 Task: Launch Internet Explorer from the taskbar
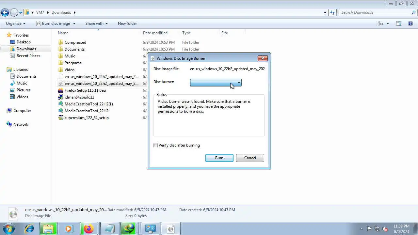(29, 228)
